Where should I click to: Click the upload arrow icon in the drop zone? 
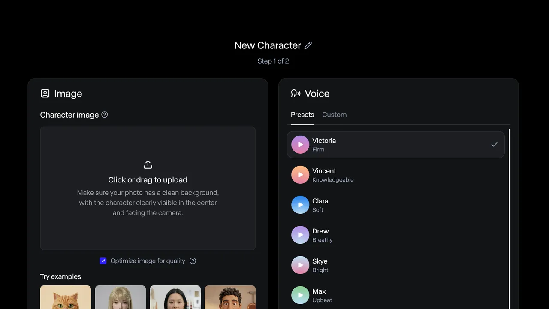[148, 164]
